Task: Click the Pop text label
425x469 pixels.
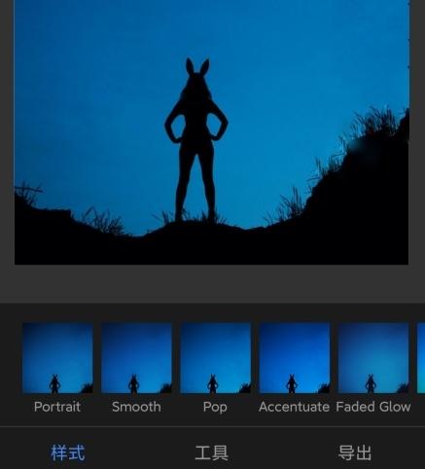Action: [215, 408]
